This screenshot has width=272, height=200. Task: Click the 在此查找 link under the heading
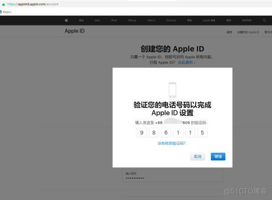(x=186, y=62)
